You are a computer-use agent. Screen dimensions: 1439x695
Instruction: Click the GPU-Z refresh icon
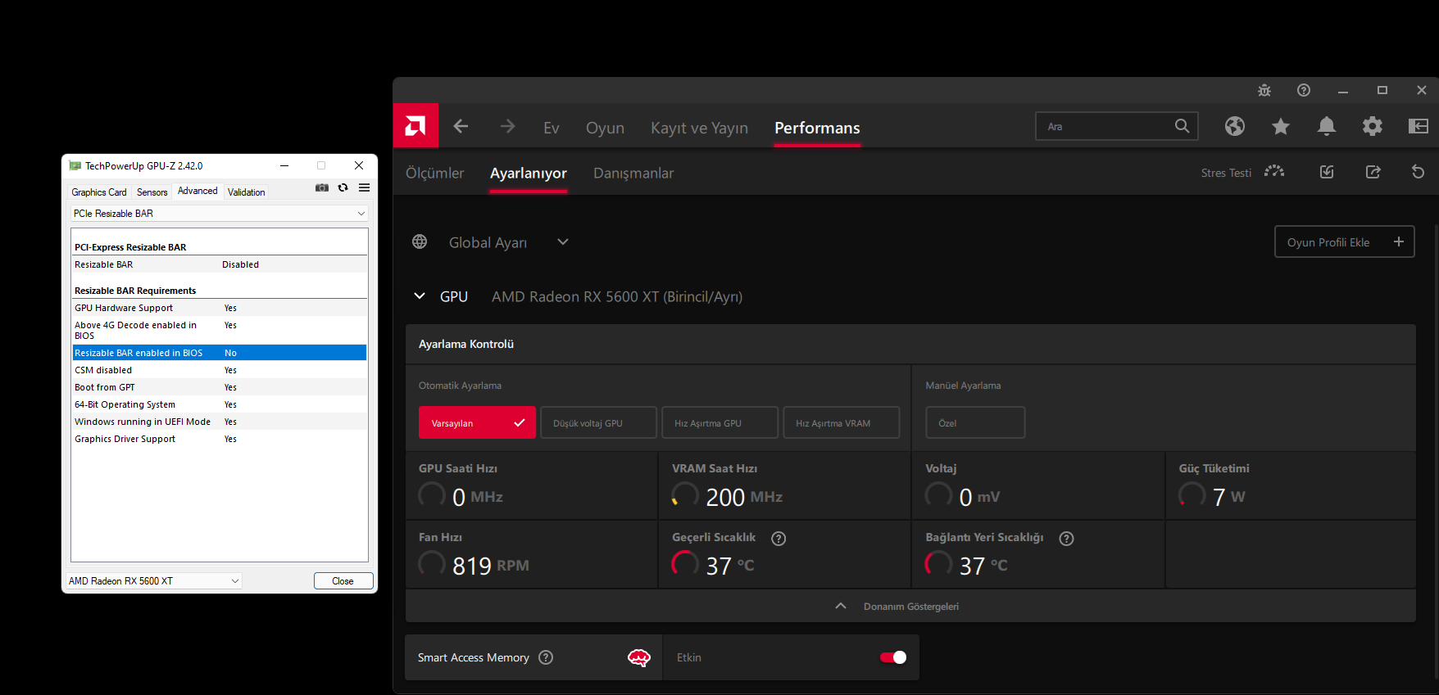point(343,187)
